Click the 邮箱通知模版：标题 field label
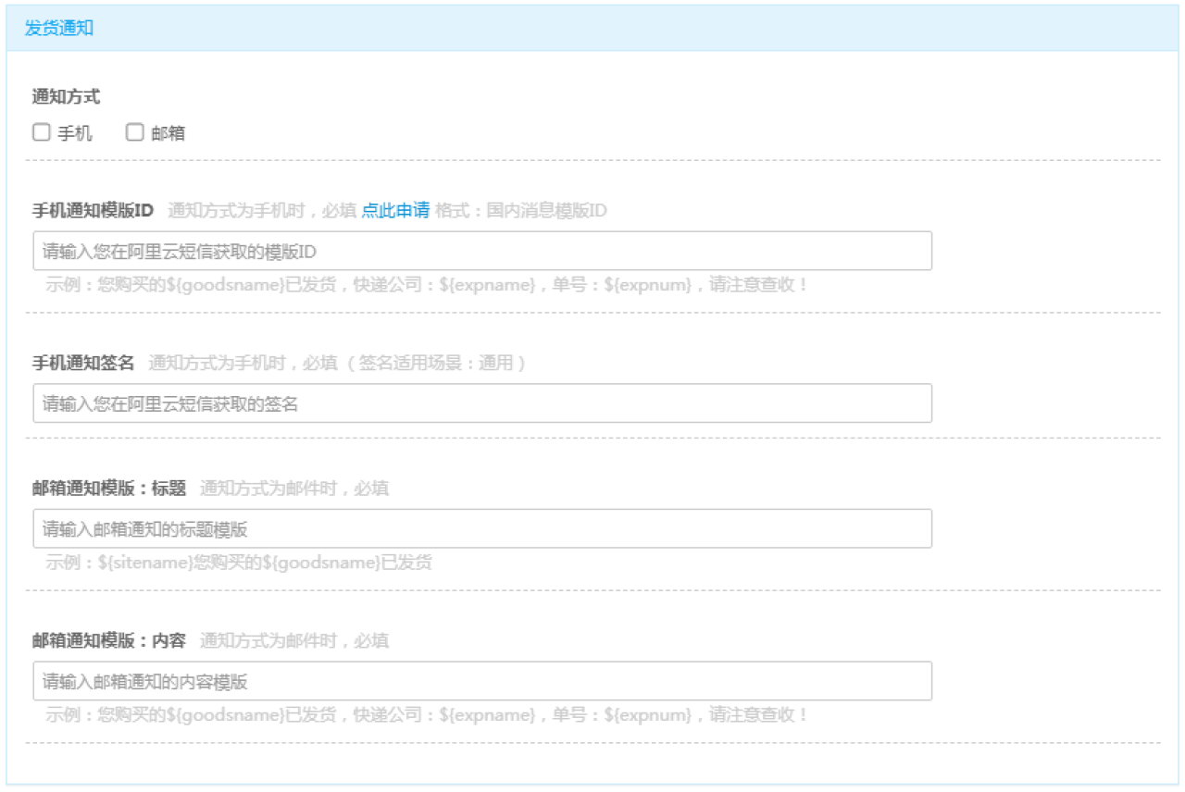The height and width of the screenshot is (792, 1185). click(x=109, y=488)
